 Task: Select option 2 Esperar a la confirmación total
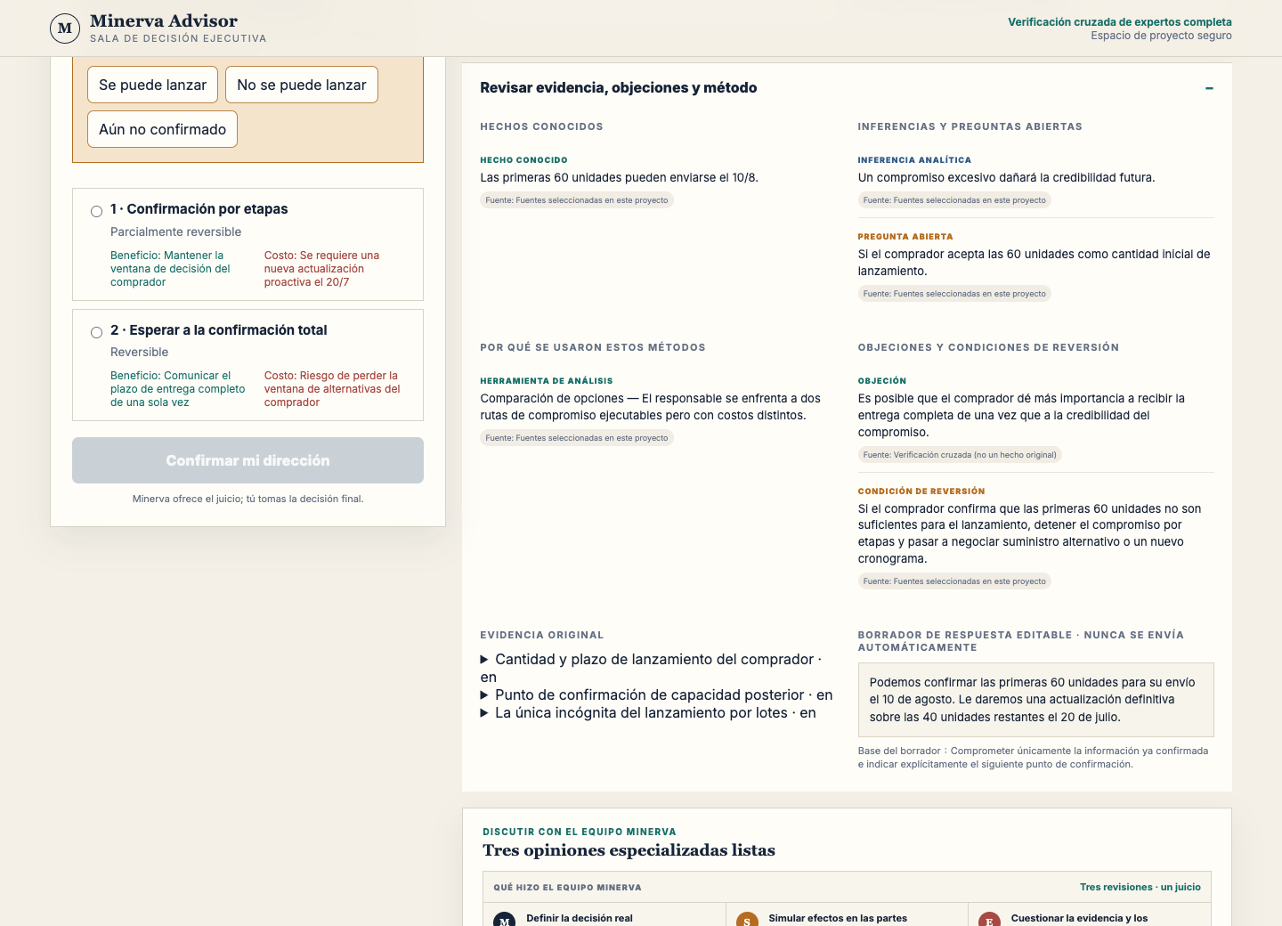pos(96,332)
